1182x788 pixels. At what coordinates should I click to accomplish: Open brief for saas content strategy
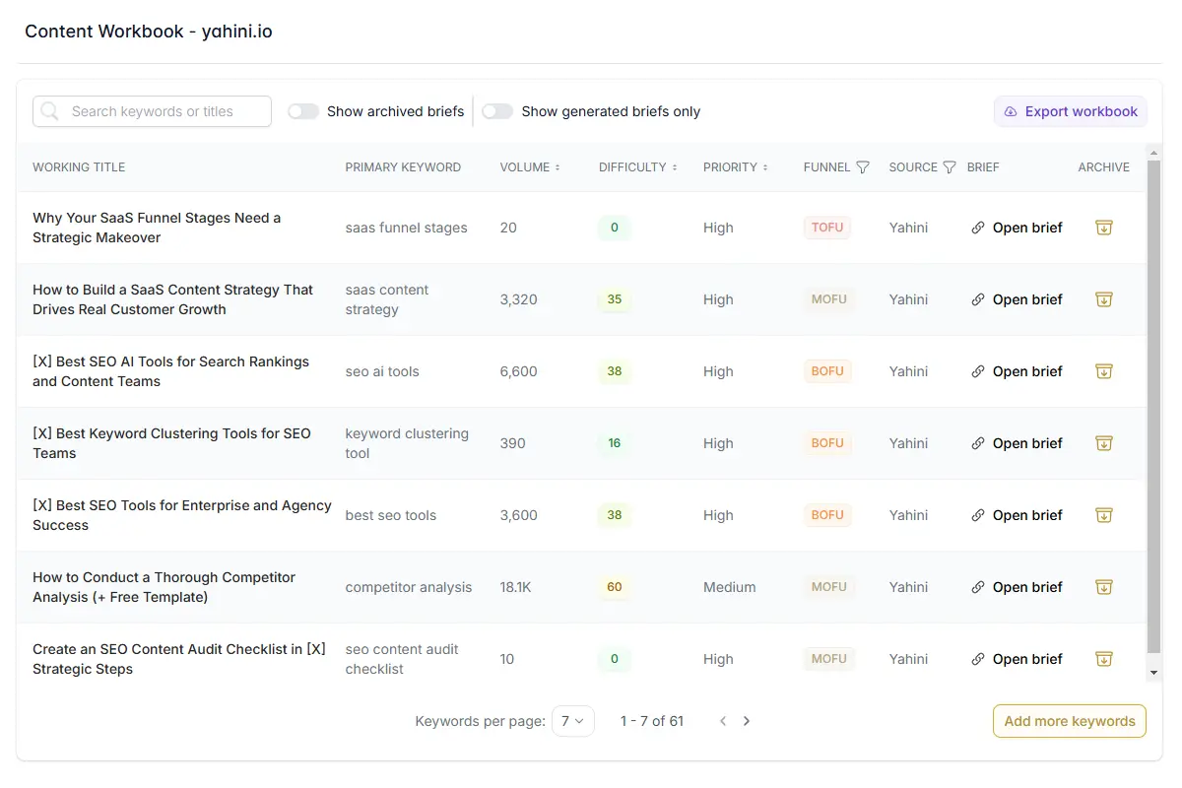(x=1027, y=299)
